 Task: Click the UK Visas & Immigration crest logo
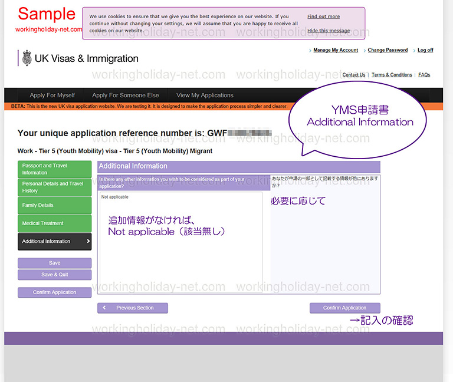click(x=27, y=58)
